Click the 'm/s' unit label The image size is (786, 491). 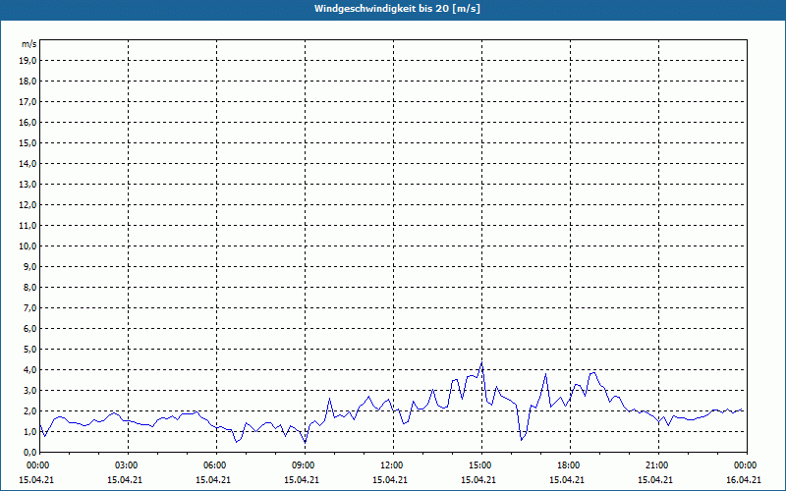pos(28,44)
